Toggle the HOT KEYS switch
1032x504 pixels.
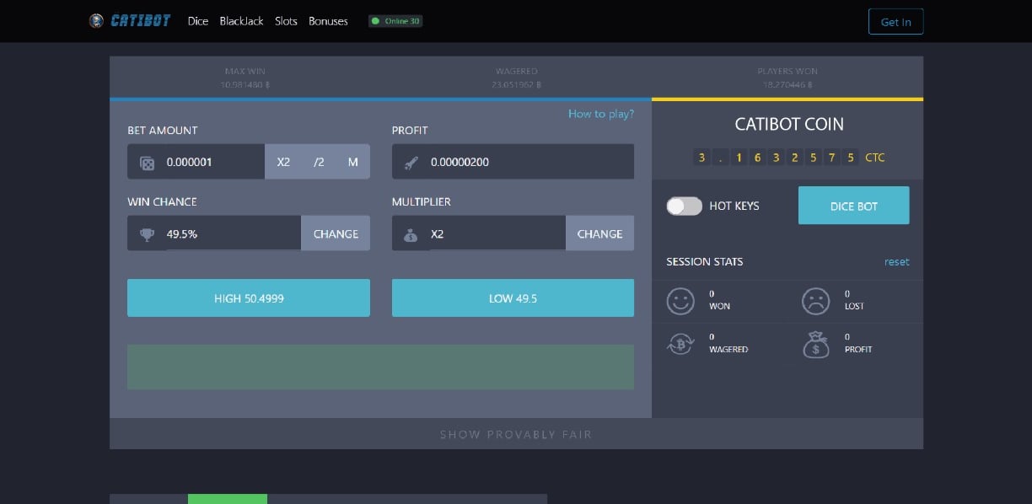tap(684, 206)
